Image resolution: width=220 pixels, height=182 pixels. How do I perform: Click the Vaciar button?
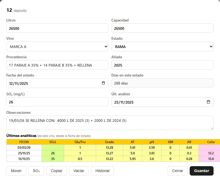pos(79,171)
